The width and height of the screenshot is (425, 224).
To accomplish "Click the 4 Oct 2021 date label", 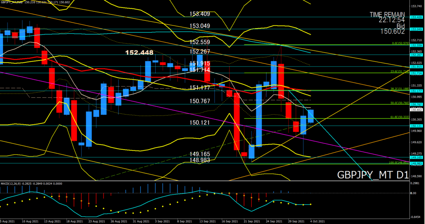I will [318, 221].
